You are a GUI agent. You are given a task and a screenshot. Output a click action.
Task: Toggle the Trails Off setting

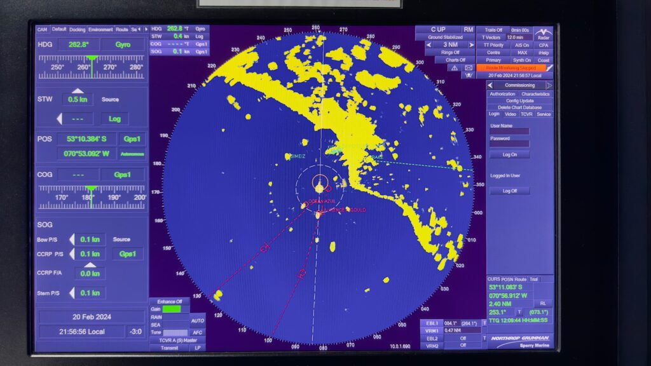[493, 30]
